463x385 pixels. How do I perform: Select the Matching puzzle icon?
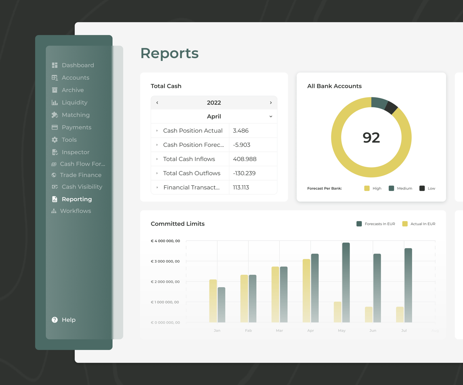point(54,115)
